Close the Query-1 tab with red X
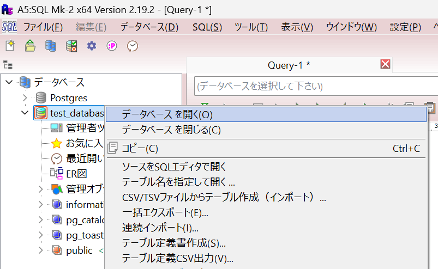Screen dimensions: 438x269 [385, 64]
